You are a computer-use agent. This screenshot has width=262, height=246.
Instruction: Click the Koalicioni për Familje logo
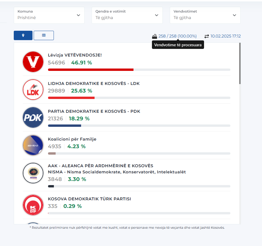point(33,145)
